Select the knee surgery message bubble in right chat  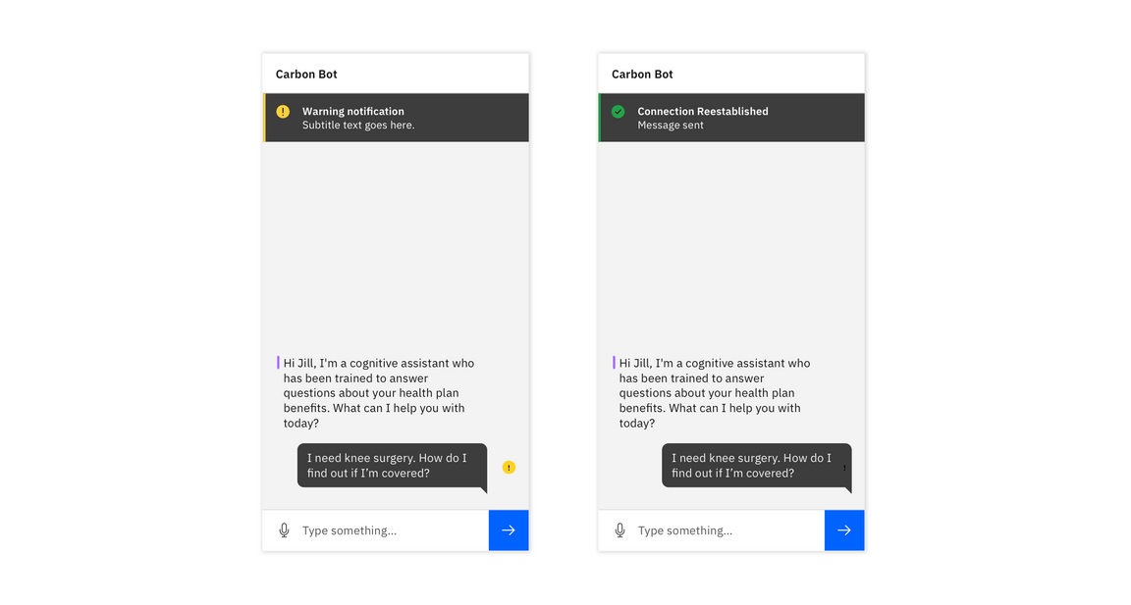point(755,465)
